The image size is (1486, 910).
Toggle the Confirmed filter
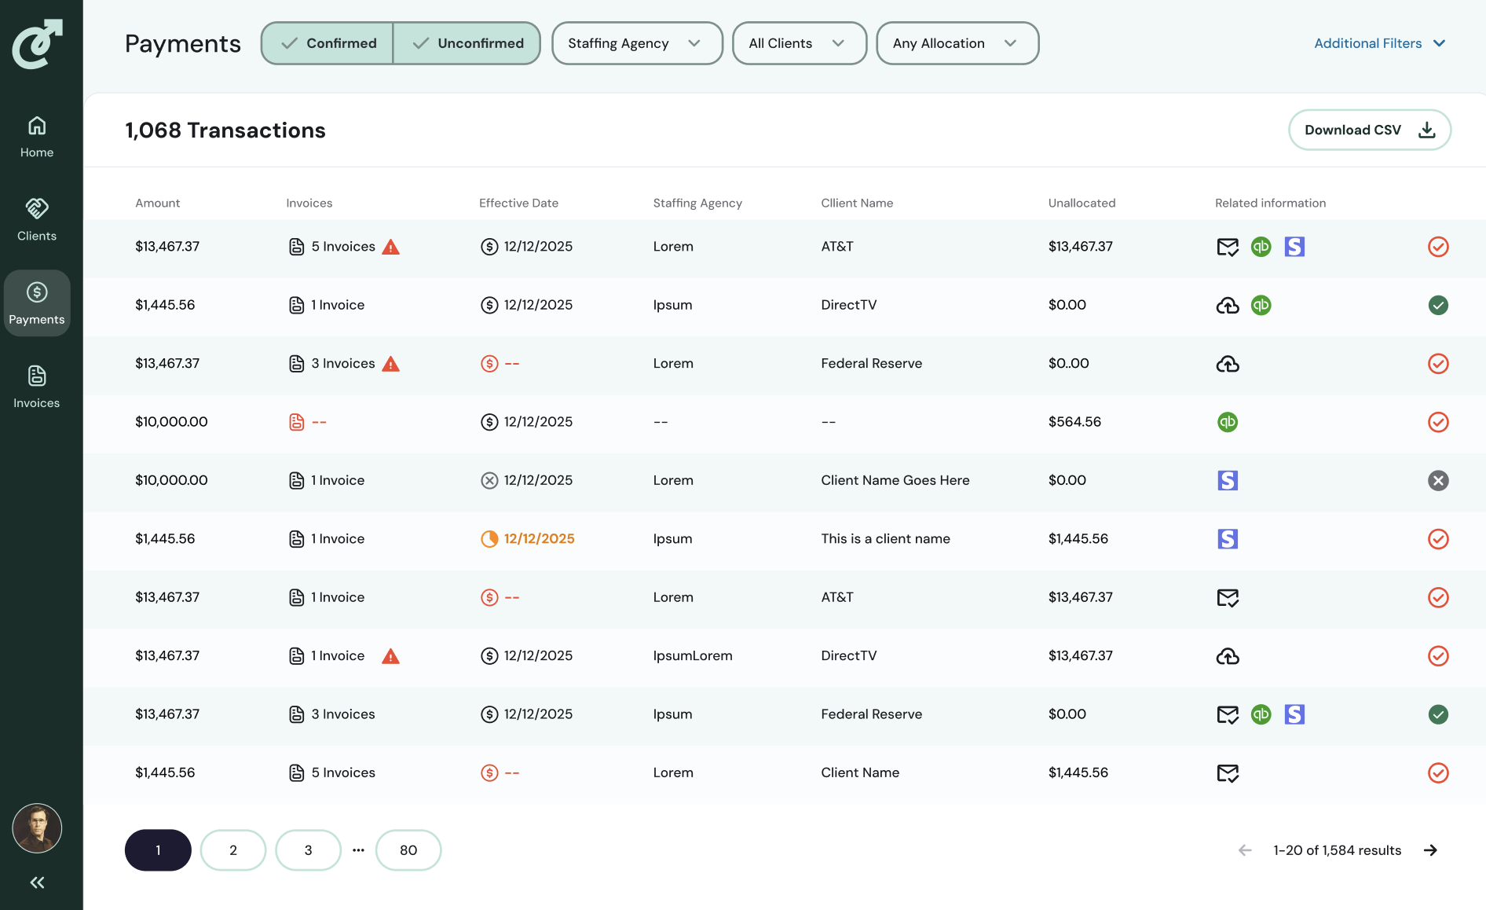328,43
